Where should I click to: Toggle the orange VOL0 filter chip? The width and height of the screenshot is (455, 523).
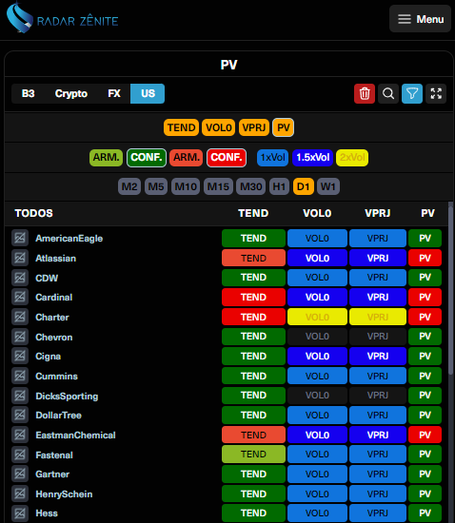(x=219, y=127)
